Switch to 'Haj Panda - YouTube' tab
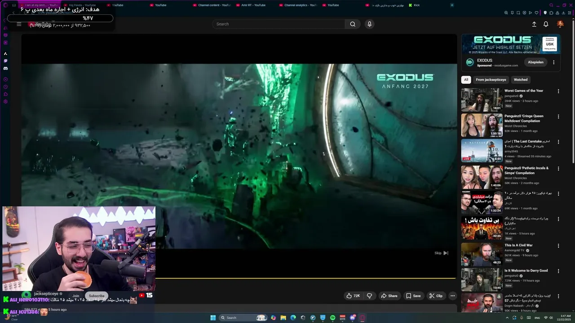The width and height of the screenshot is (575, 323). pyautogui.click(x=84, y=5)
